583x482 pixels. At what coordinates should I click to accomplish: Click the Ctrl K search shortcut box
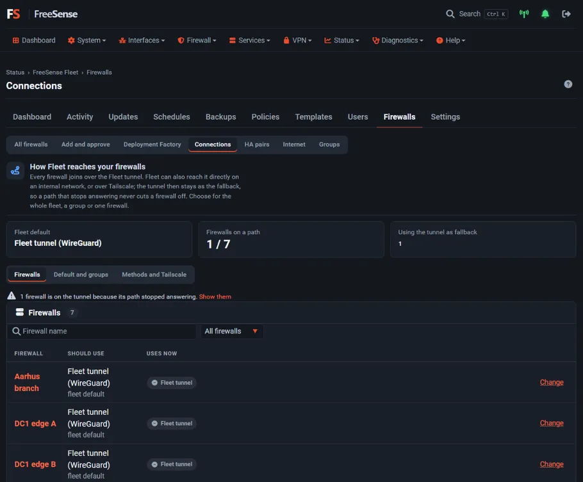pyautogui.click(x=496, y=14)
